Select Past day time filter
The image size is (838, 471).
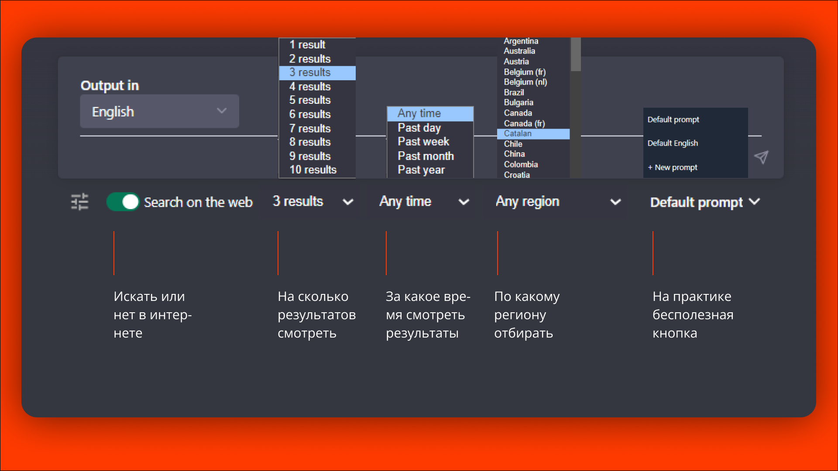(419, 128)
